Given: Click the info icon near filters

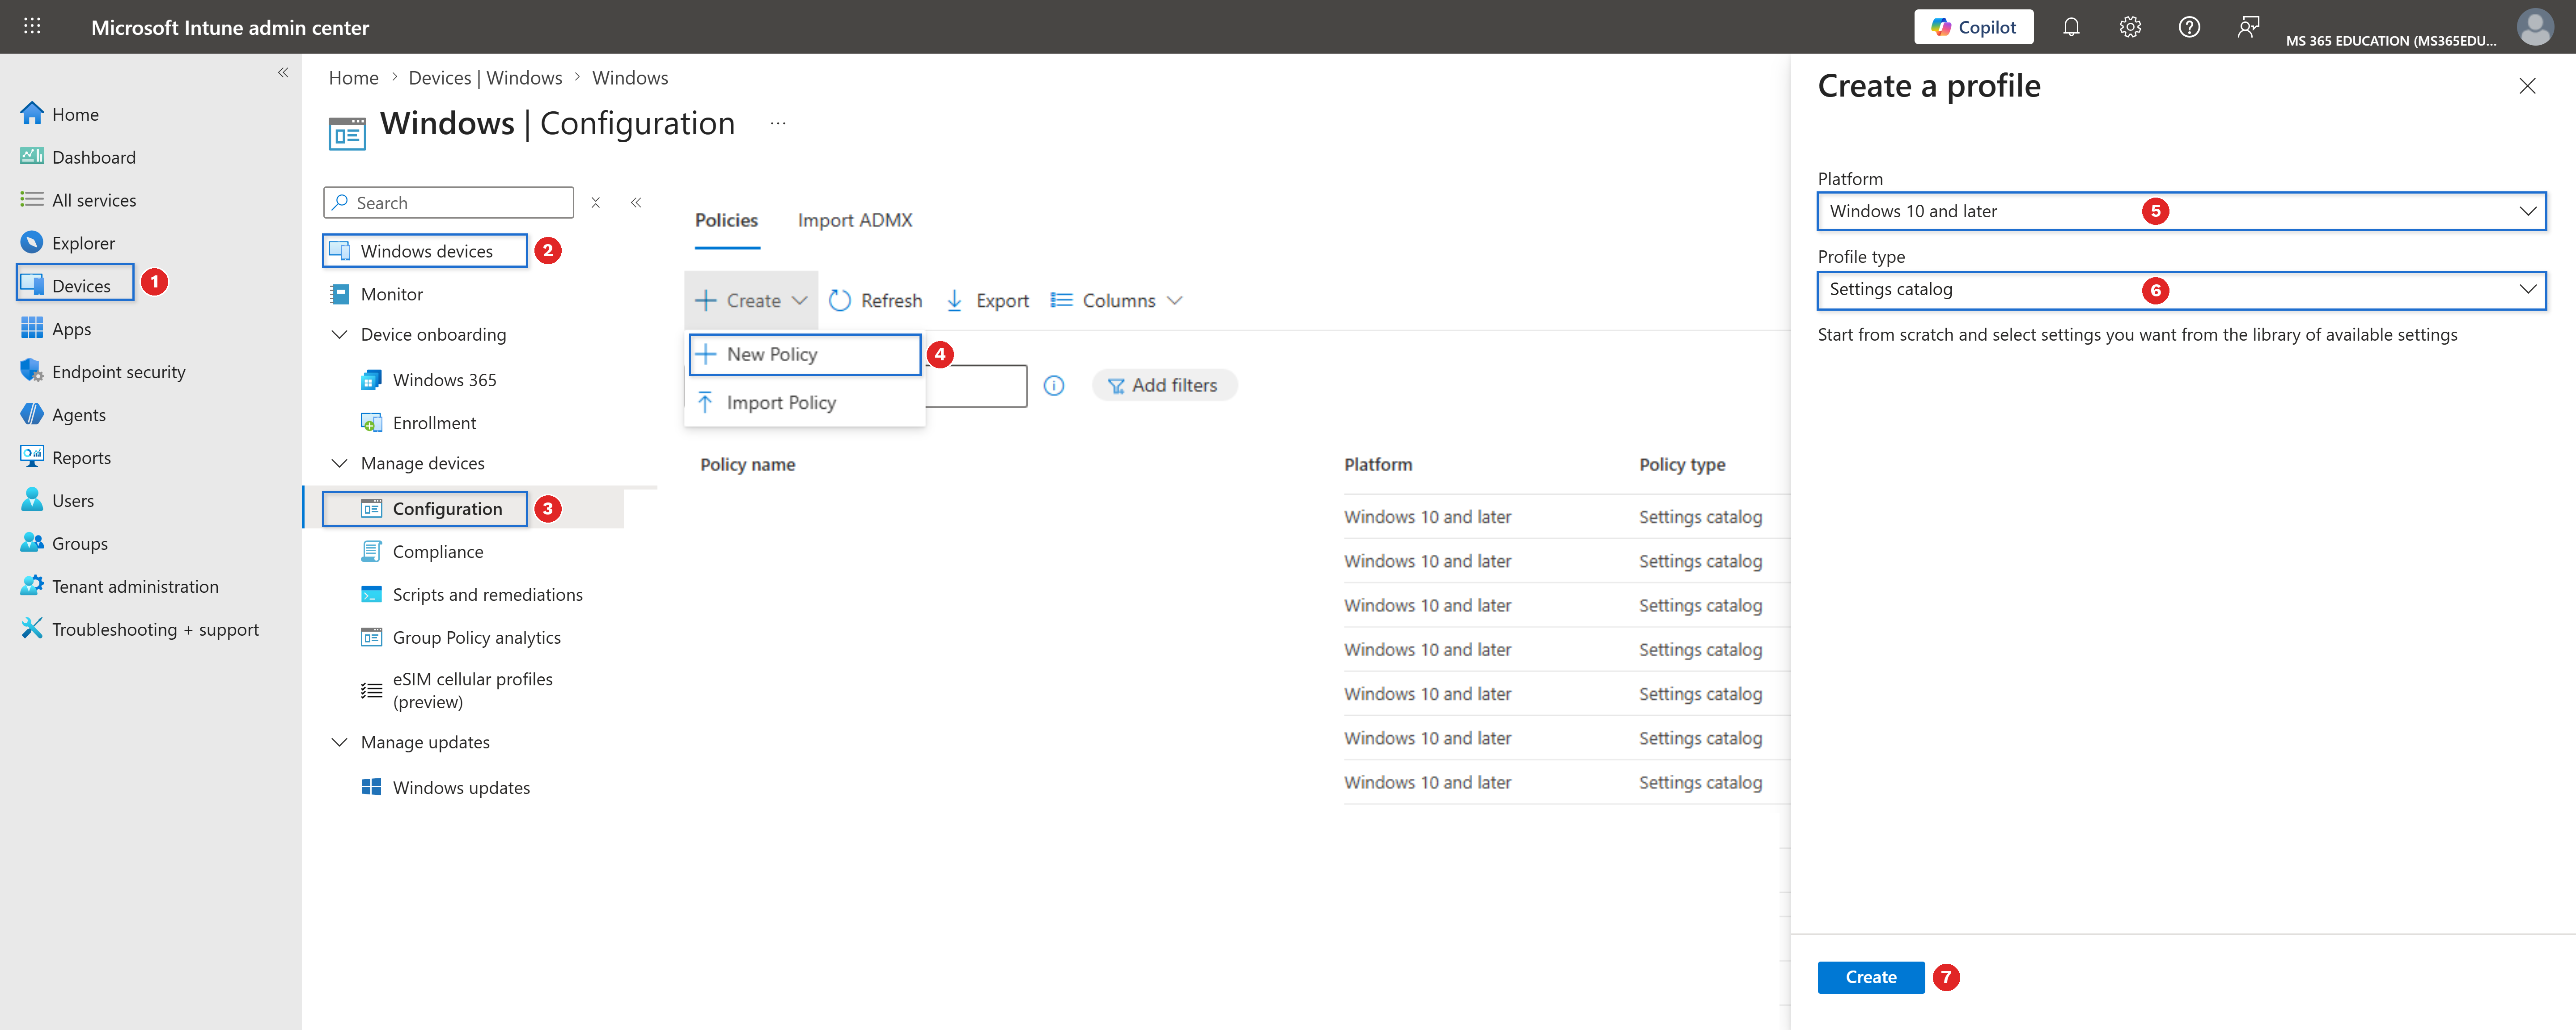Looking at the screenshot, I should tap(1054, 385).
